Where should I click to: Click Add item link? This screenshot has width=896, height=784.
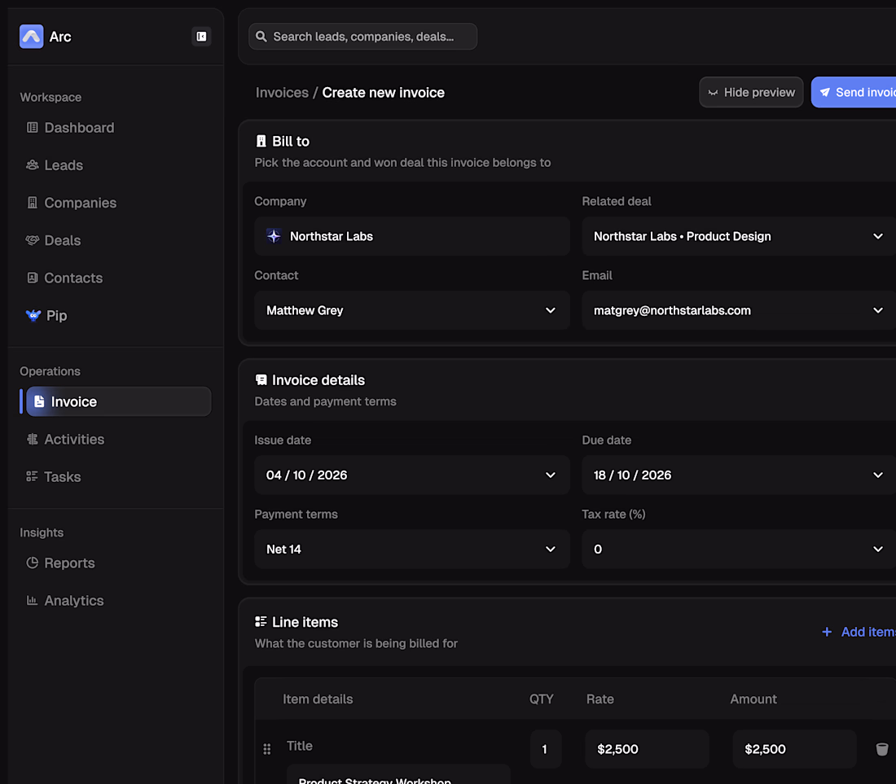tap(859, 632)
